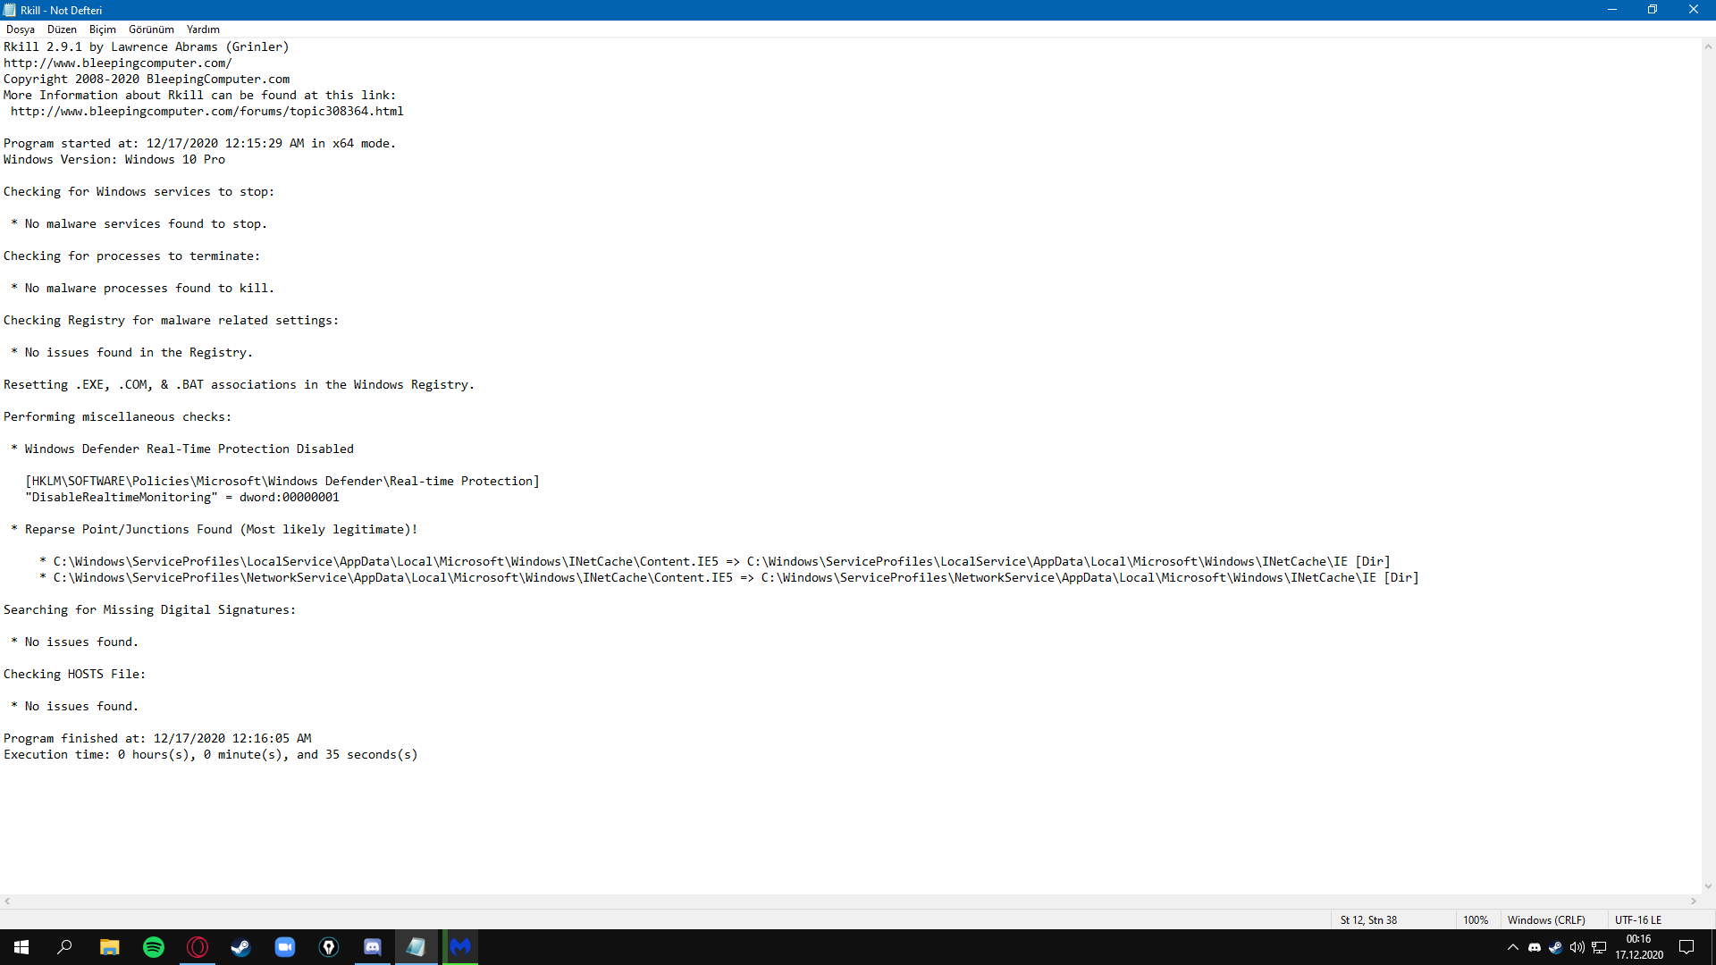The width and height of the screenshot is (1716, 965).
Task: Click the 'Execution time' line
Action: [211, 754]
